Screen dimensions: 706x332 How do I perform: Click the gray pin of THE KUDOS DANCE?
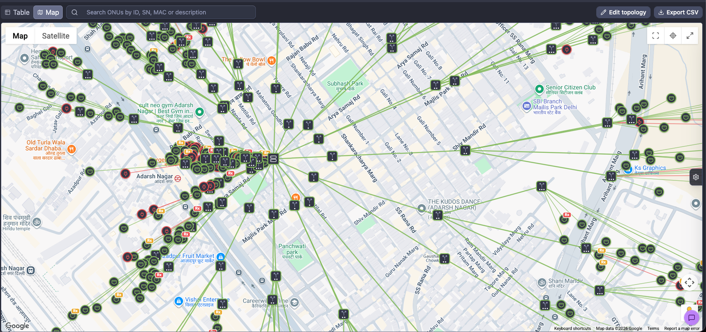422,208
